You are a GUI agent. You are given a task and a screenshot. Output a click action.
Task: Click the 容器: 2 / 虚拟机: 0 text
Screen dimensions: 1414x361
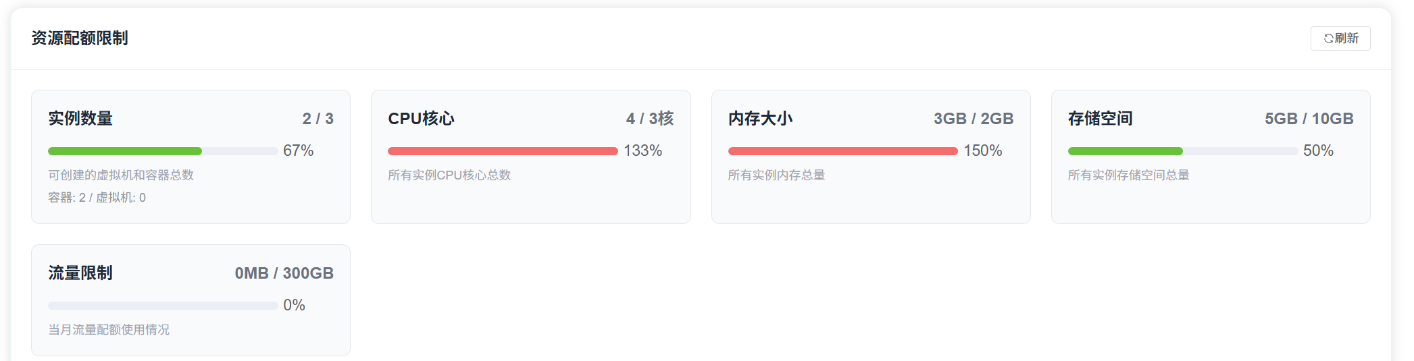click(x=97, y=198)
